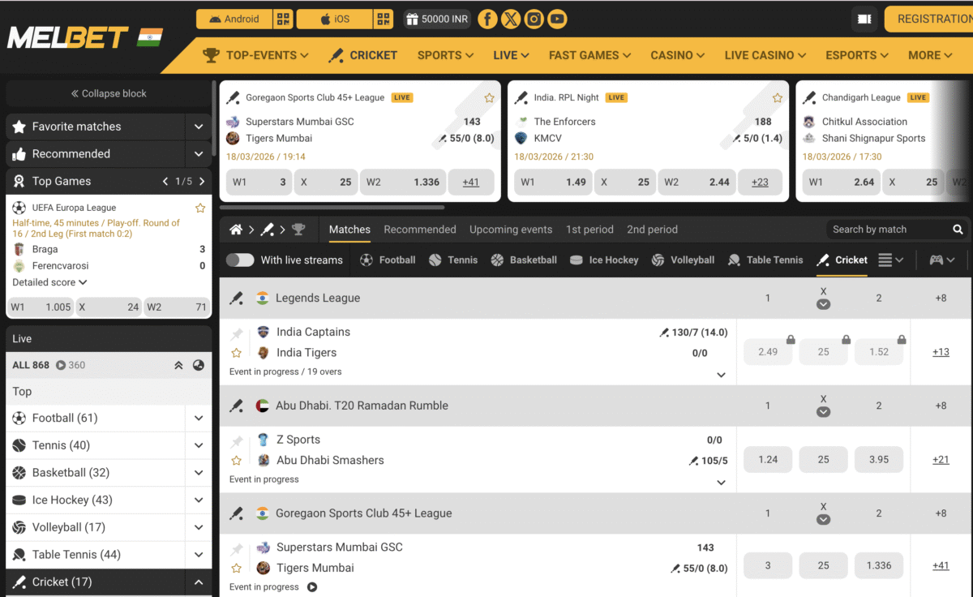This screenshot has width=973, height=597.
Task: Open +41 markets on Goregaon card
Action: (471, 183)
